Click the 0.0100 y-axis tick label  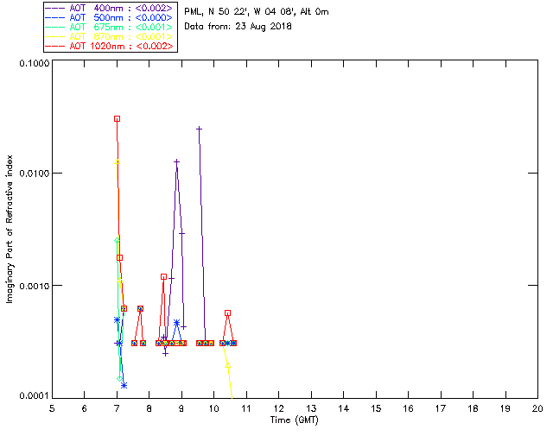[34, 174]
